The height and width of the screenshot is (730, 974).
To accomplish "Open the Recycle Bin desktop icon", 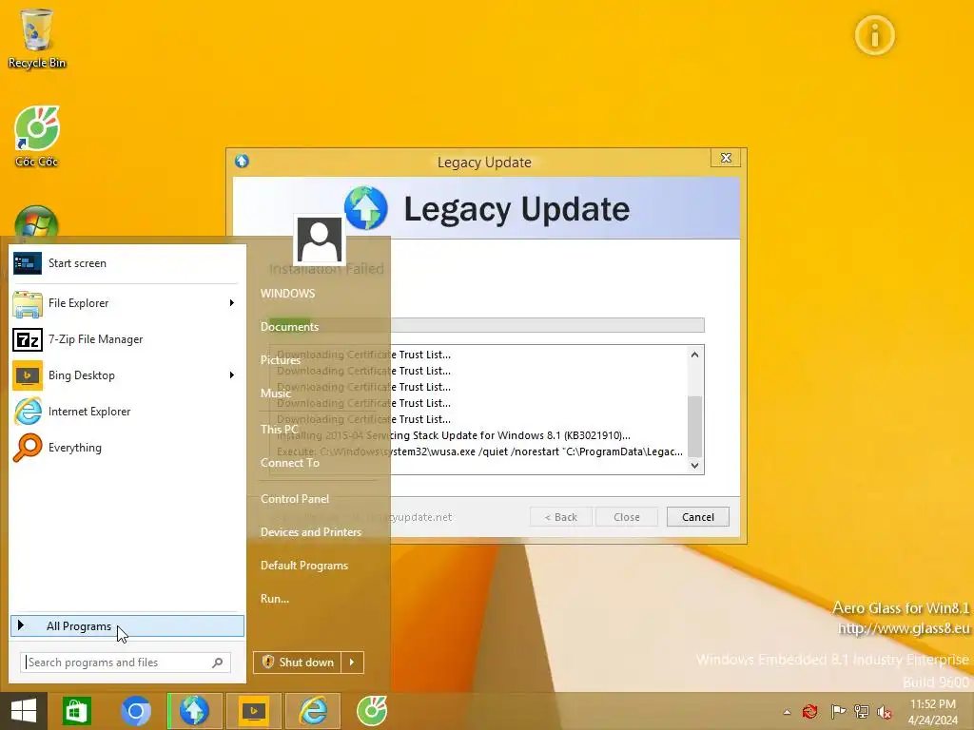I will point(37,38).
